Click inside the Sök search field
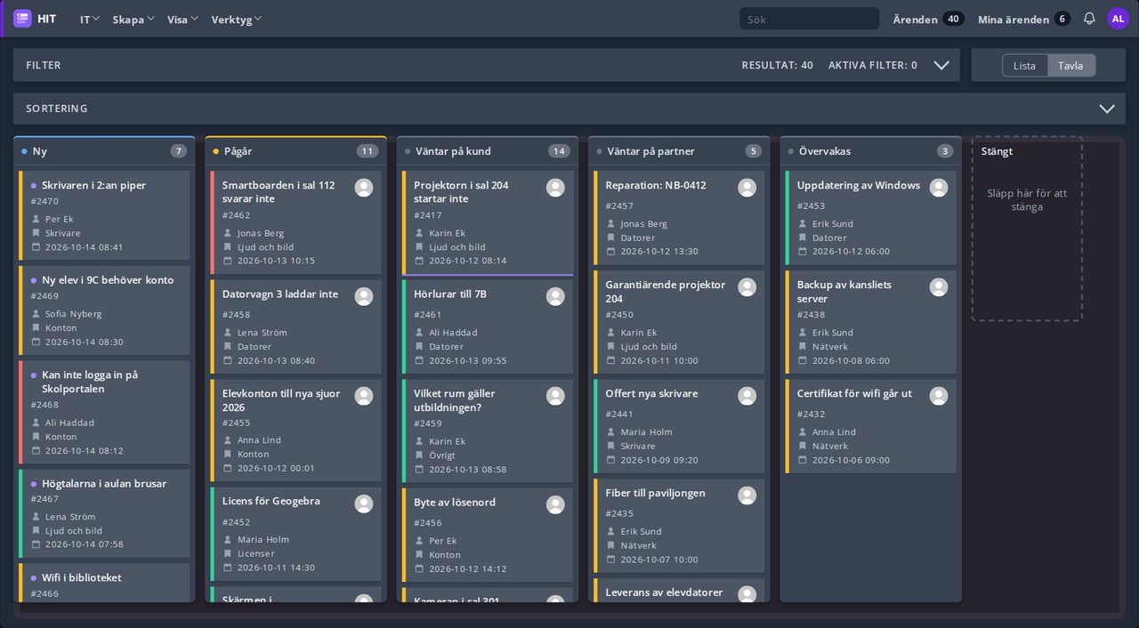The image size is (1139, 628). 809,19
